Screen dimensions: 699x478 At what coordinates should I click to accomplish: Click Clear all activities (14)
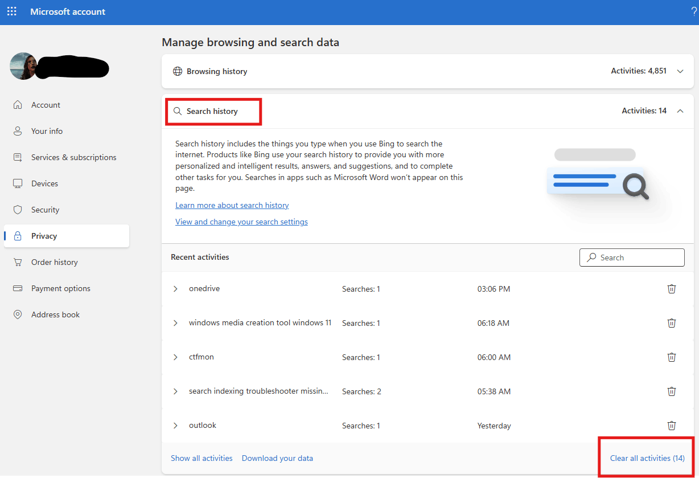(x=647, y=458)
